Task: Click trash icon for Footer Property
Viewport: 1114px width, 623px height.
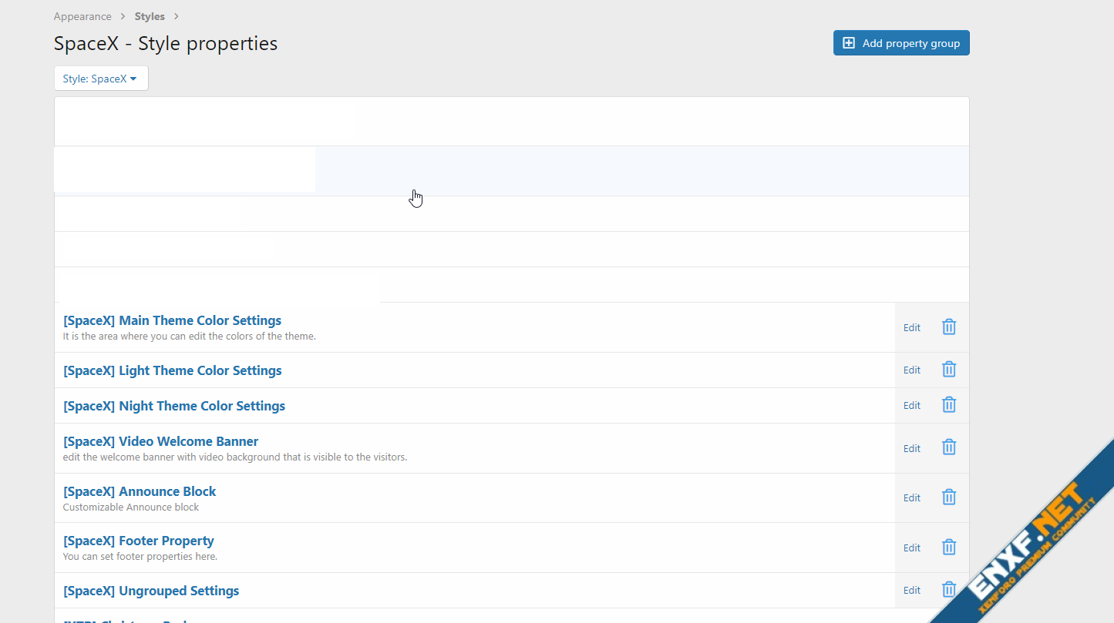Action: pyautogui.click(x=949, y=548)
